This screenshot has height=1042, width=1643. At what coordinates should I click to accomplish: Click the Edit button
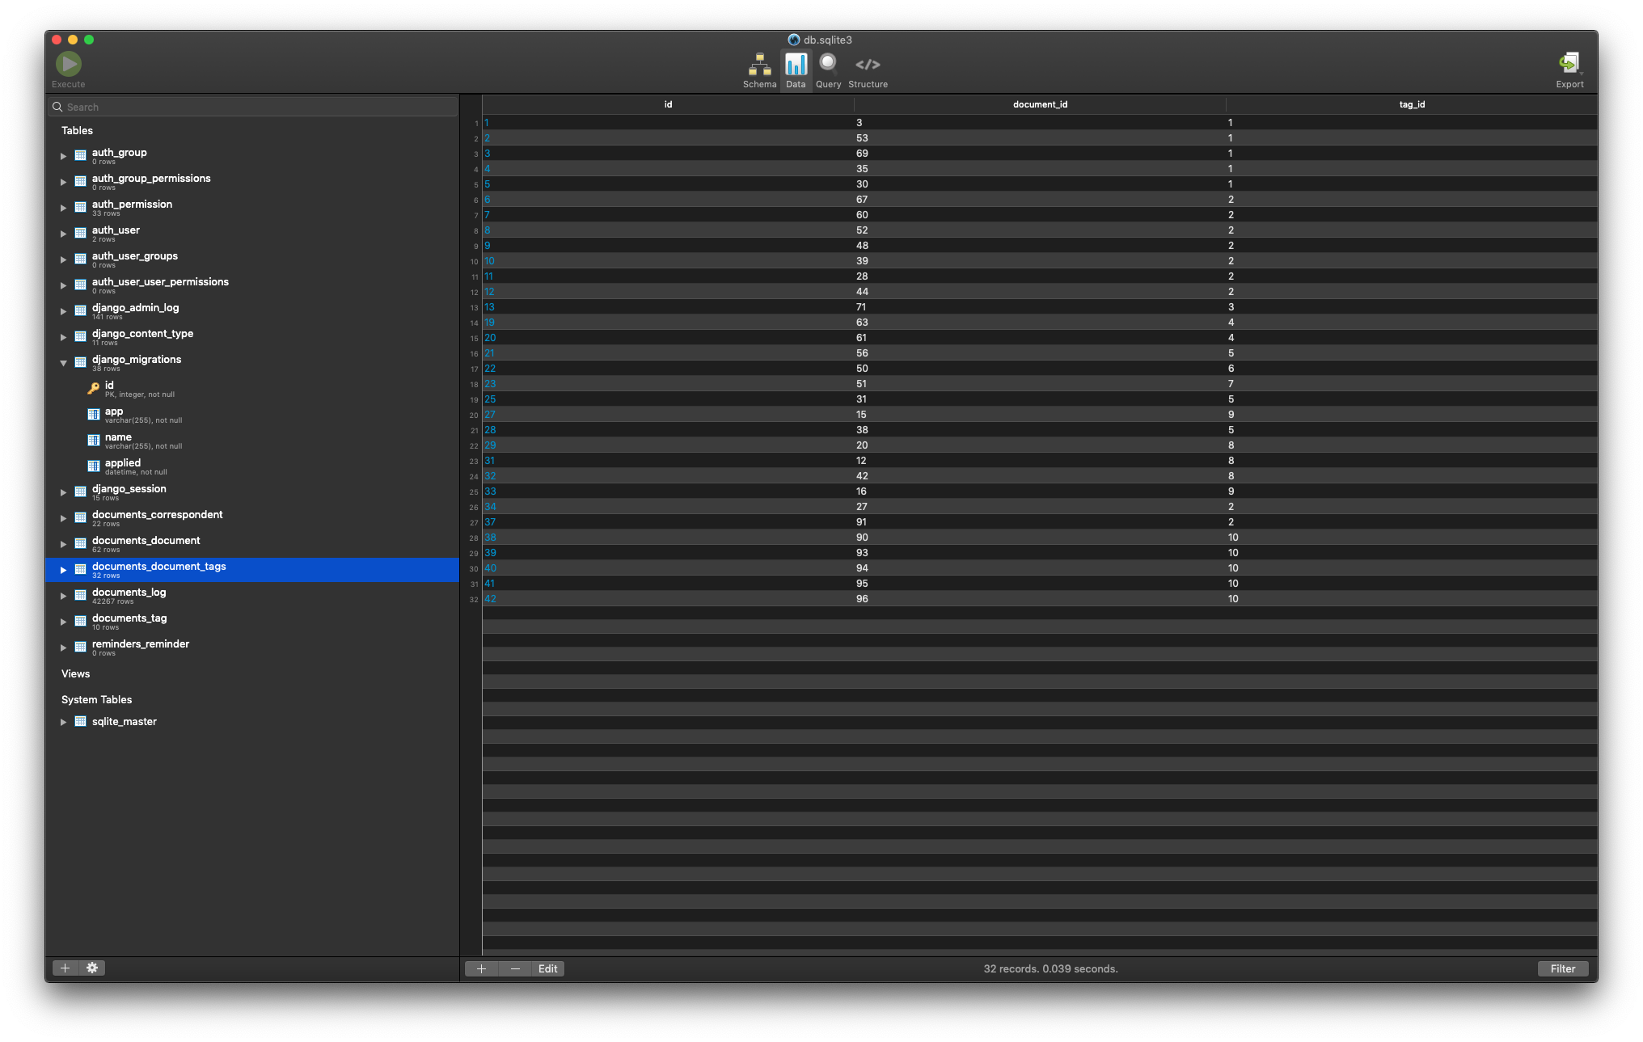click(x=547, y=968)
